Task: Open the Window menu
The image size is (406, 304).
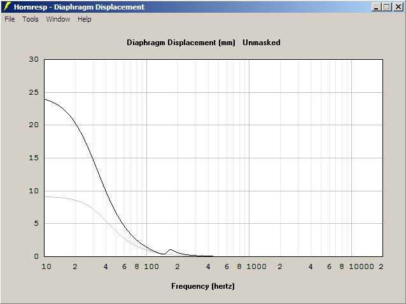Action: pyautogui.click(x=58, y=19)
